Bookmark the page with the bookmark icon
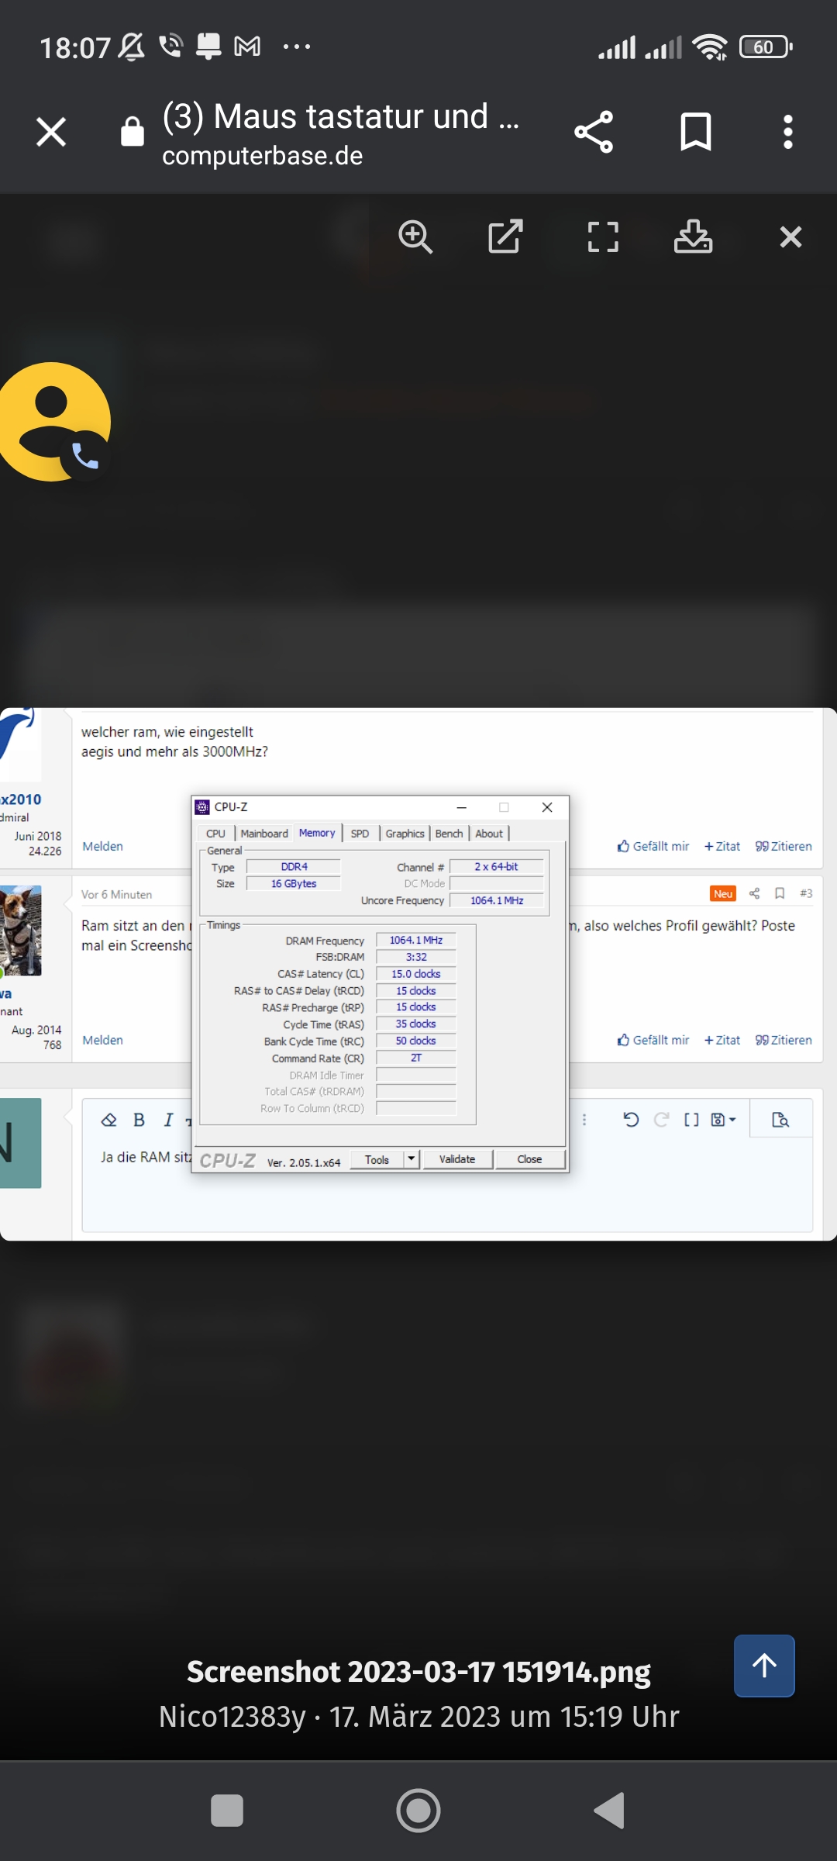 [x=695, y=132]
